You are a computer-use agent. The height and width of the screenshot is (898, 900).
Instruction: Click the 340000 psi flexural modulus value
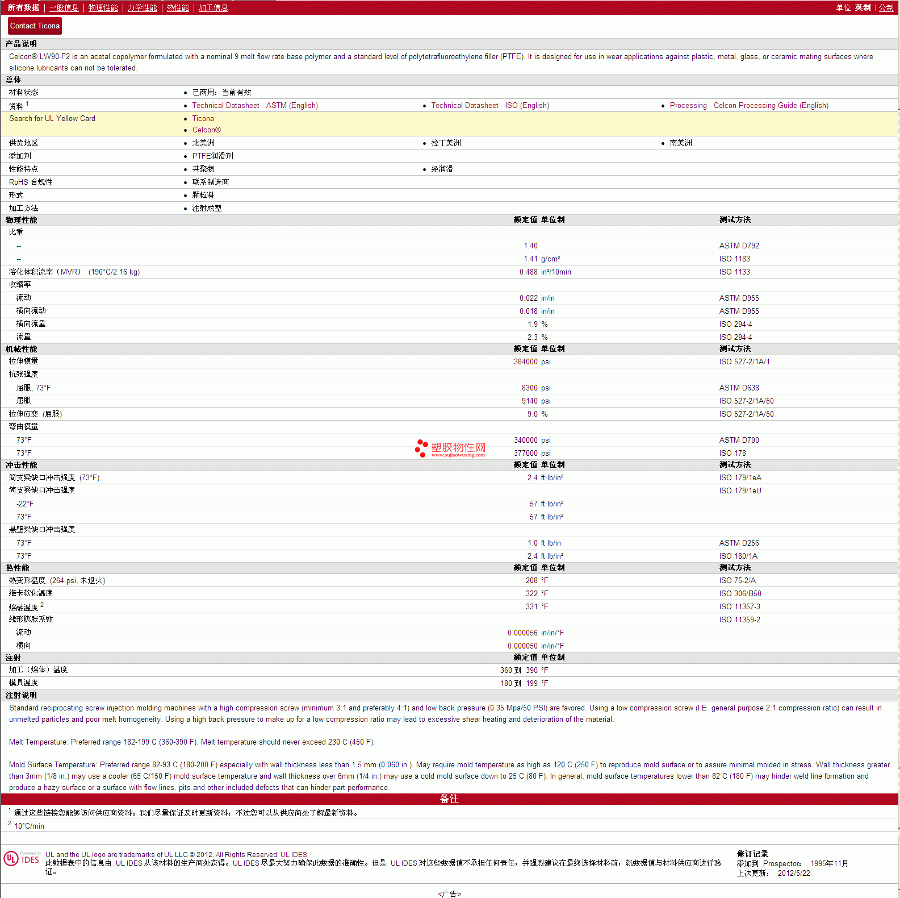coord(532,440)
